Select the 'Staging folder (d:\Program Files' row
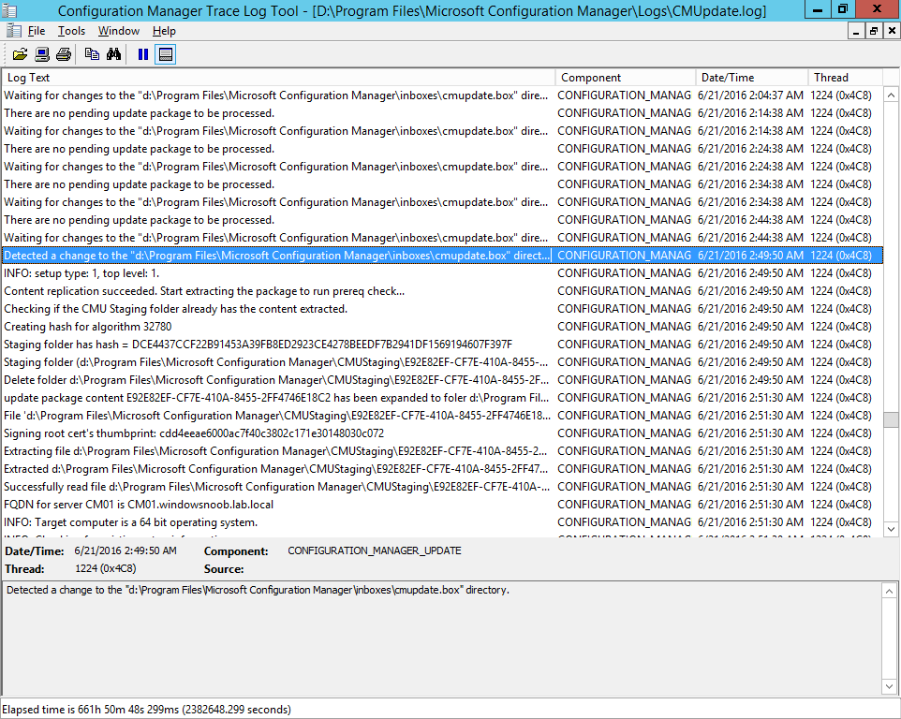Viewport: 901px width, 719px height. click(442, 362)
